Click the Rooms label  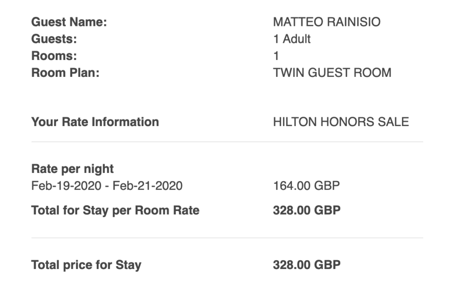[x=54, y=56]
